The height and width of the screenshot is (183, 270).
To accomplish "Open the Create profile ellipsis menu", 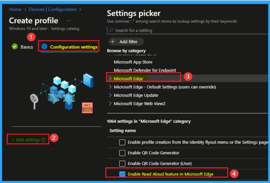I will pos(69,21).
